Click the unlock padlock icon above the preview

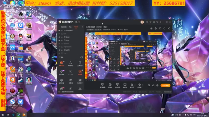(x=155, y=28)
